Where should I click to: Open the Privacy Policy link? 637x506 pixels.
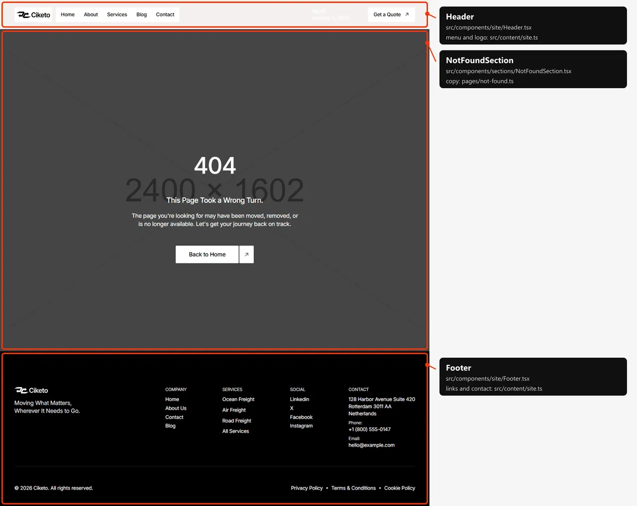click(307, 488)
